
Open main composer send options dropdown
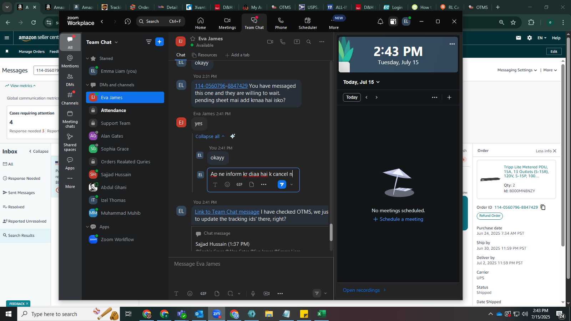[x=325, y=294]
